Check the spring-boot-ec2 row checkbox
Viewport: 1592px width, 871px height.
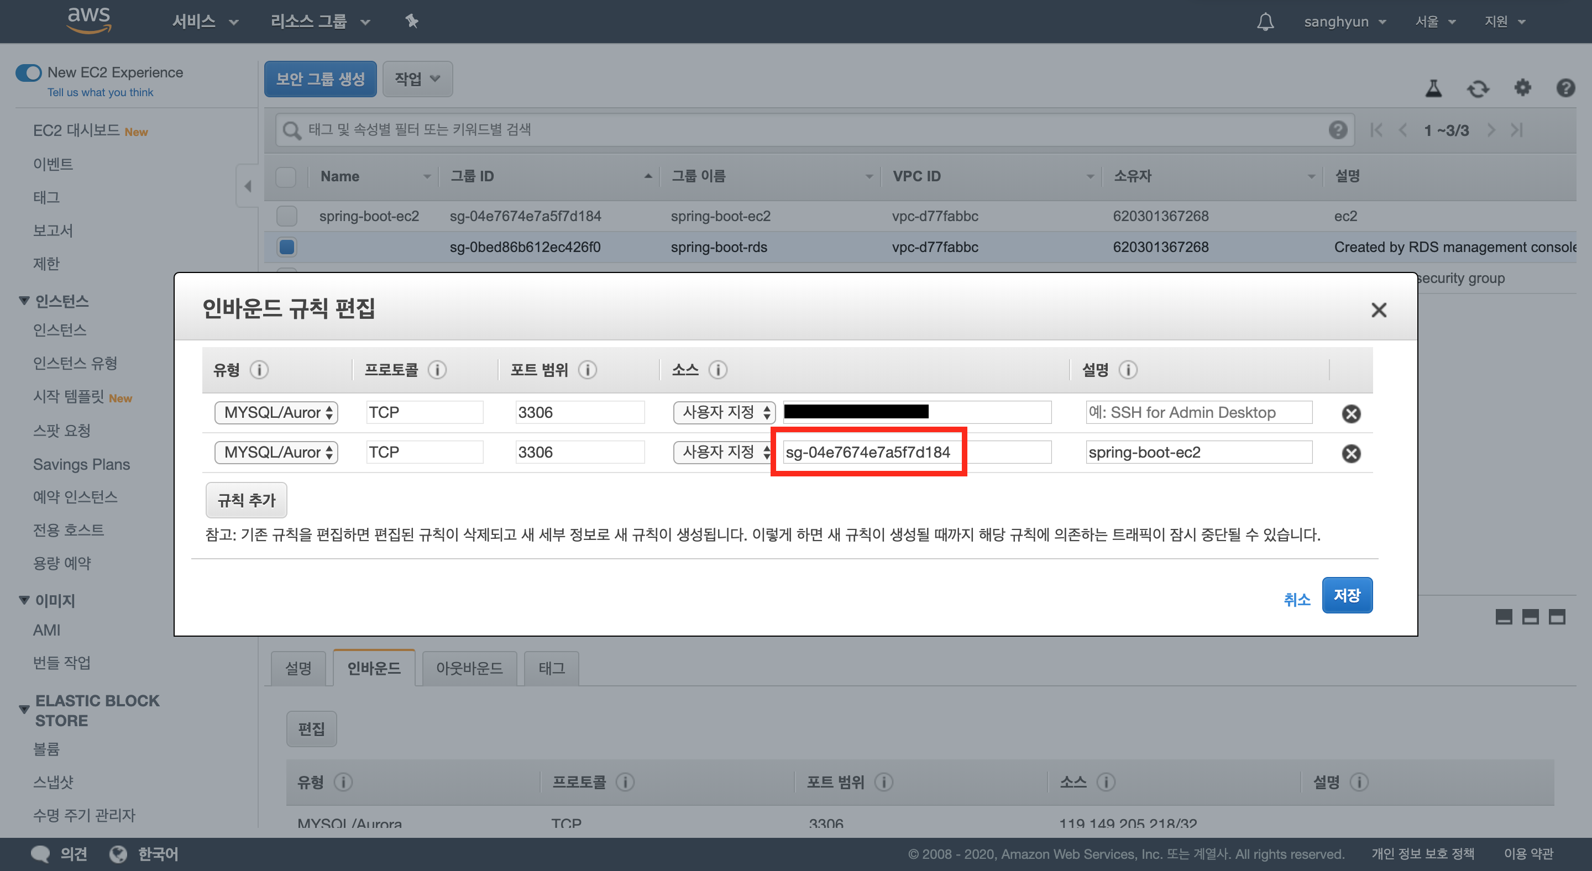287,216
